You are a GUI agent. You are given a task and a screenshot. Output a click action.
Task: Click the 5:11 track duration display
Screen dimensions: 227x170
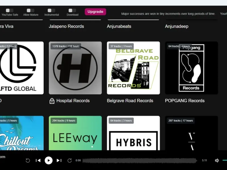tap(204, 160)
